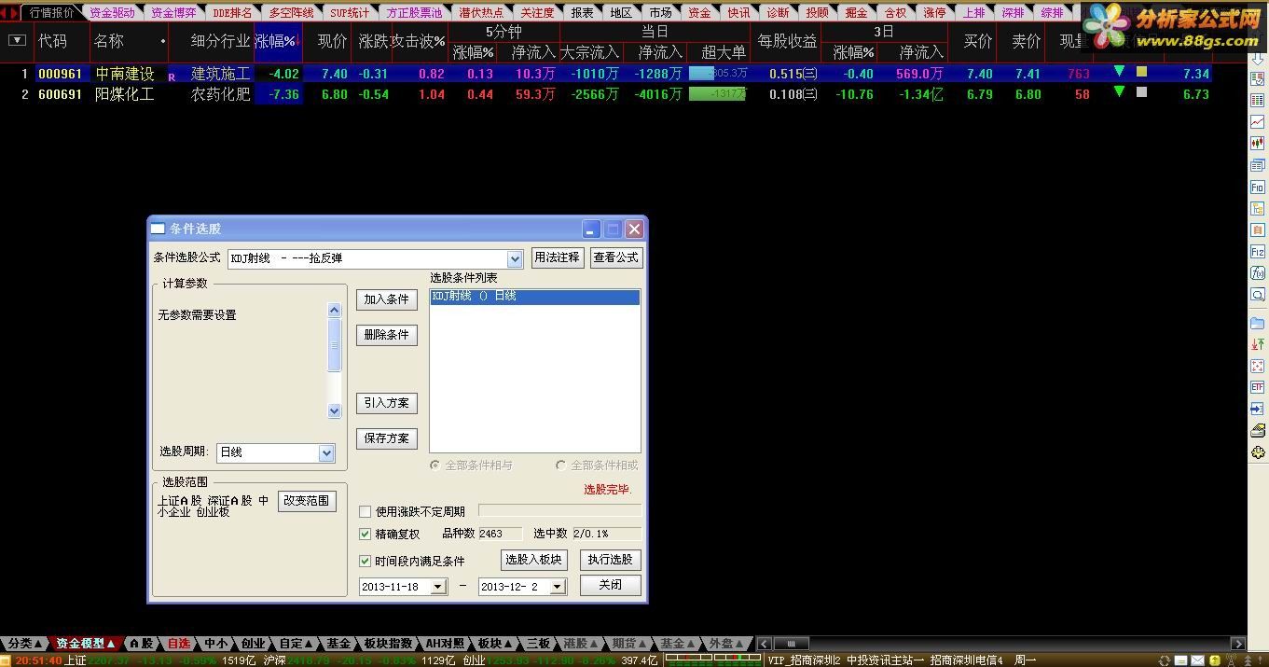Click the magnifier search sidebar icon
This screenshot has width=1269, height=667.
tap(1257, 295)
